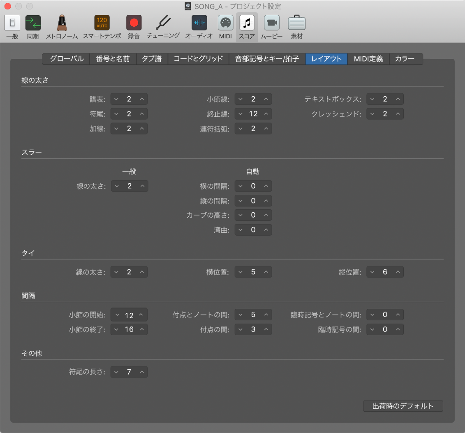Open the 一般 settings pane
The height and width of the screenshot is (433, 465).
(x=12, y=27)
